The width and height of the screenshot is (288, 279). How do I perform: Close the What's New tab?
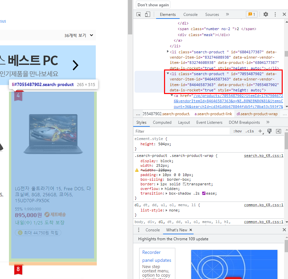point(191,230)
